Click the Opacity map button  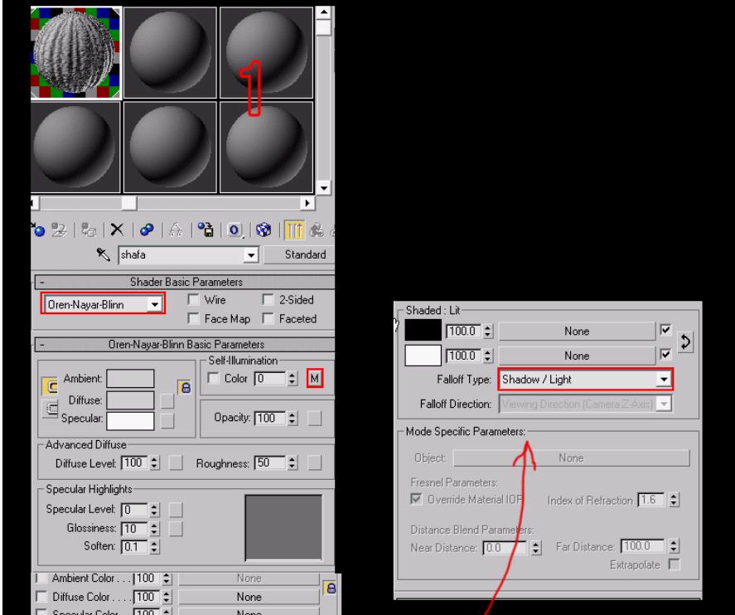pyautogui.click(x=315, y=418)
